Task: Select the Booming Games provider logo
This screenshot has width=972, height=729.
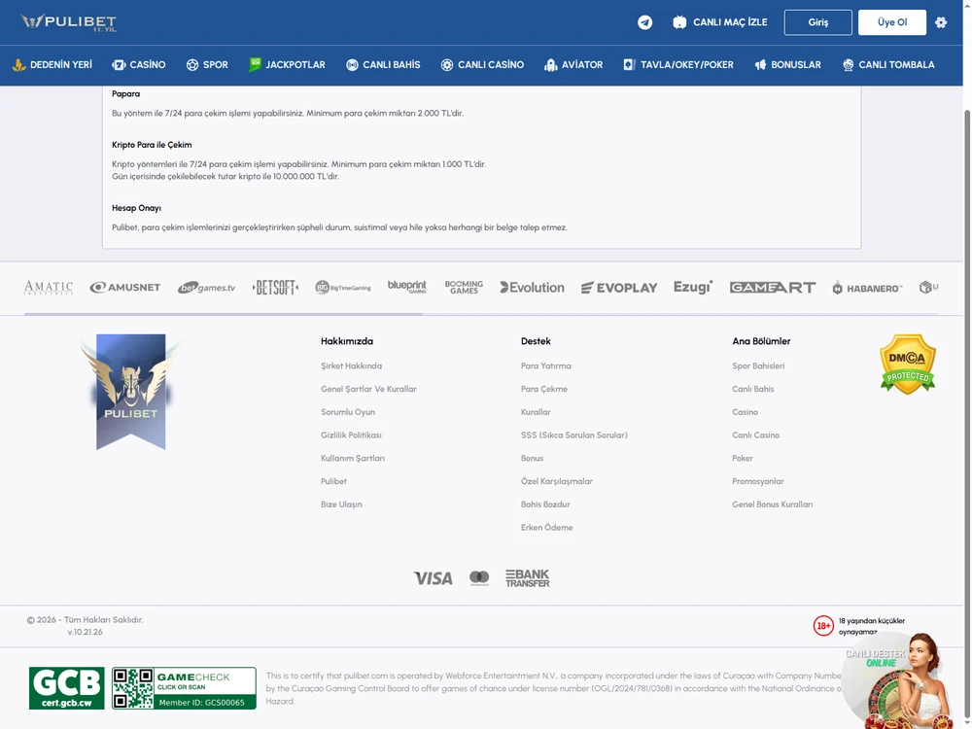Action: click(x=464, y=287)
